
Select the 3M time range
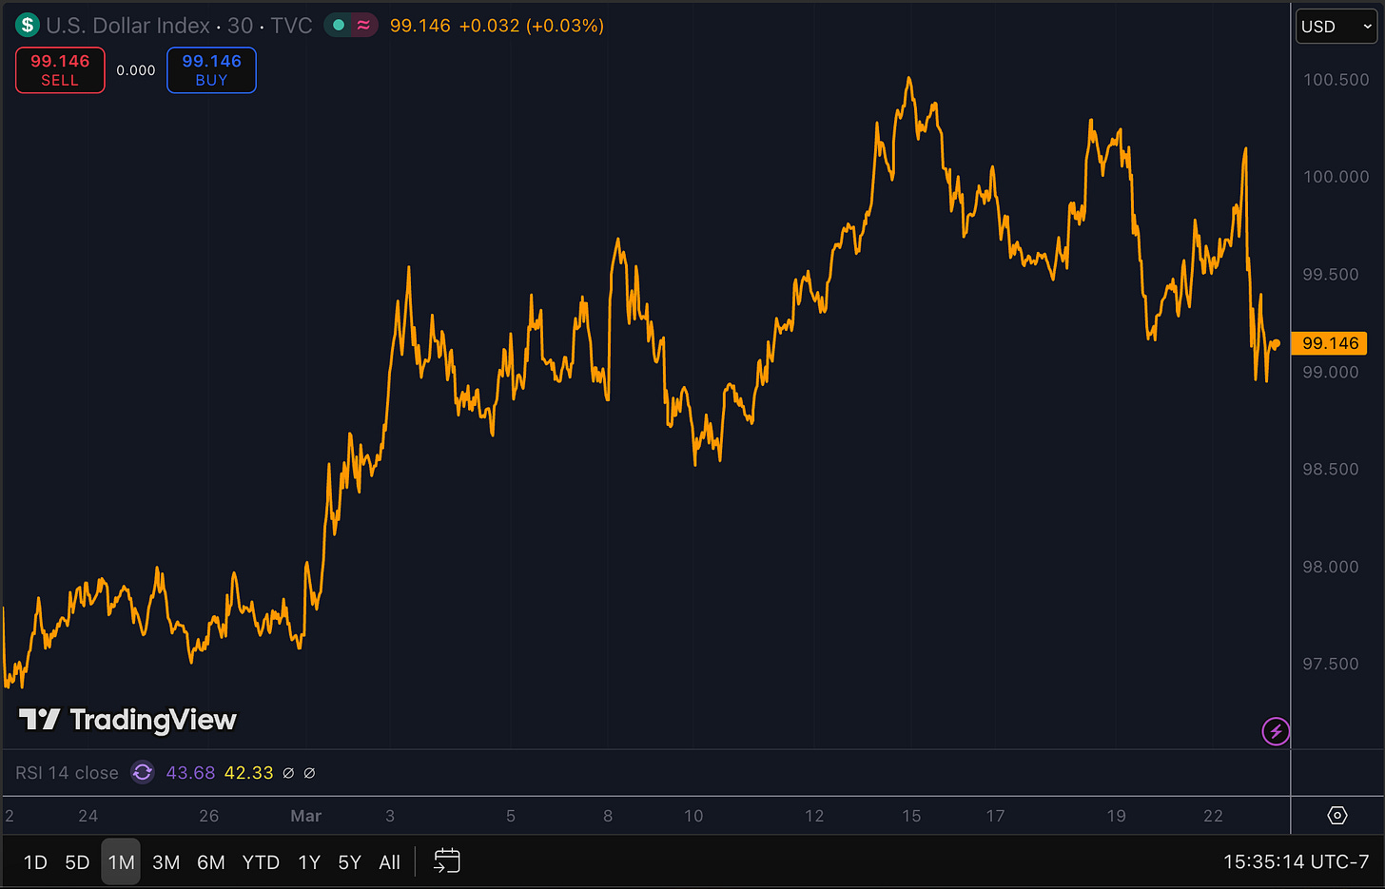166,862
